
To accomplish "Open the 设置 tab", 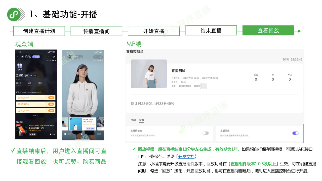I will [142, 120].
